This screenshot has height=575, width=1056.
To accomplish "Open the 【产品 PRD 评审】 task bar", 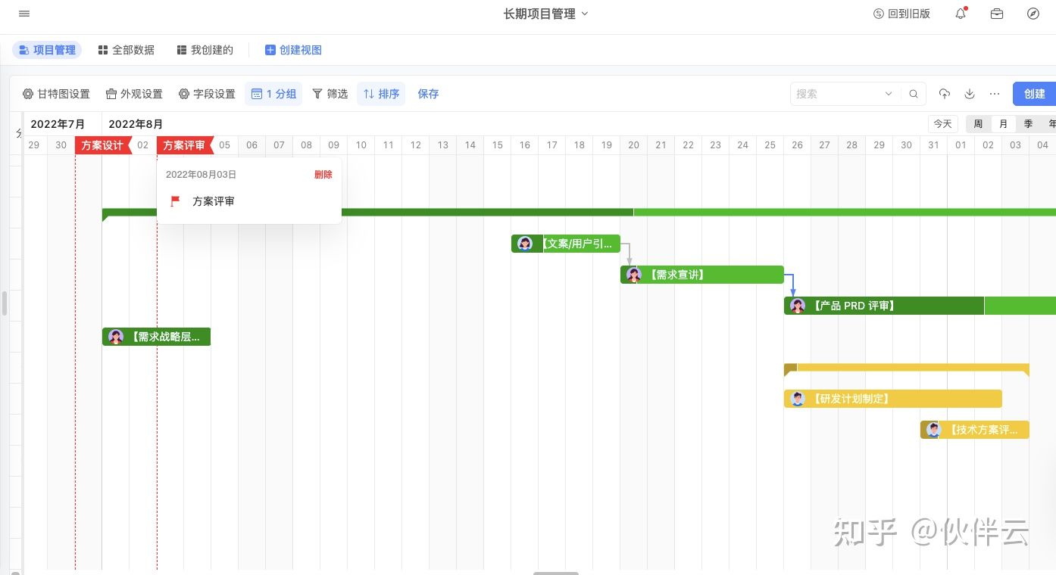I will click(920, 306).
